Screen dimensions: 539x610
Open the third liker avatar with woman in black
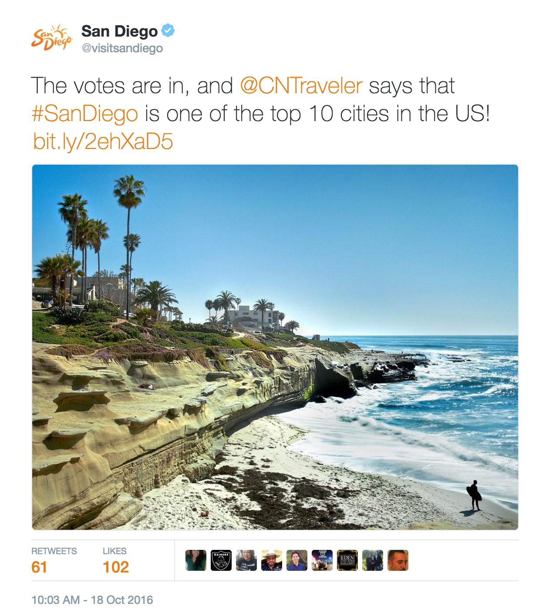point(246,560)
